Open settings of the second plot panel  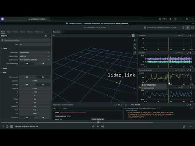[x=191, y=53]
